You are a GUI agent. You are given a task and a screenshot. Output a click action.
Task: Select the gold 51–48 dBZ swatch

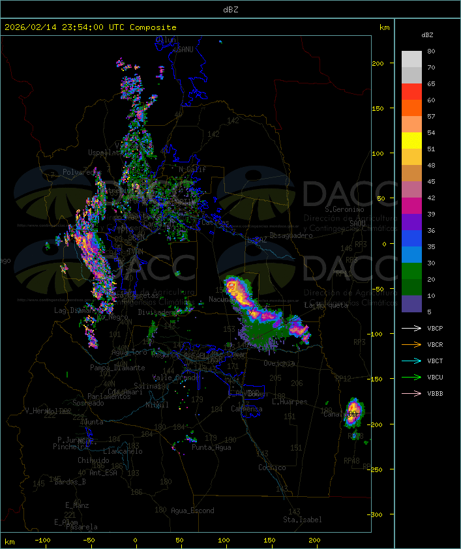coord(411,157)
